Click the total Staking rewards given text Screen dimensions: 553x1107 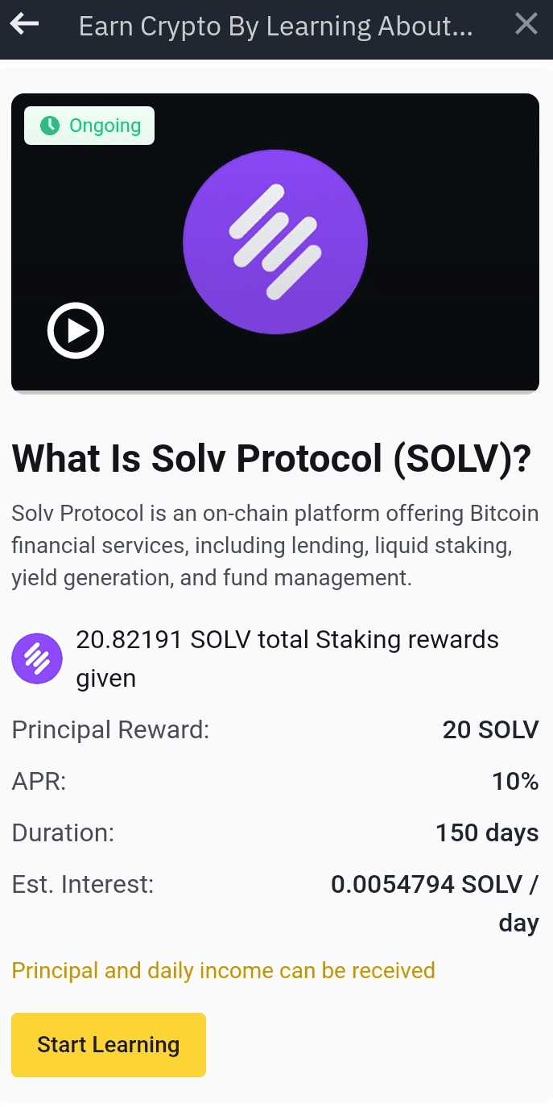(x=287, y=659)
